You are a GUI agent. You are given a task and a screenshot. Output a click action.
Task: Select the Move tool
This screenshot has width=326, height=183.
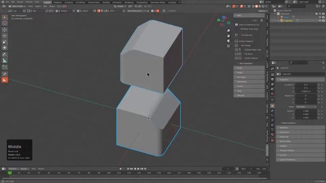[x=5, y=30]
